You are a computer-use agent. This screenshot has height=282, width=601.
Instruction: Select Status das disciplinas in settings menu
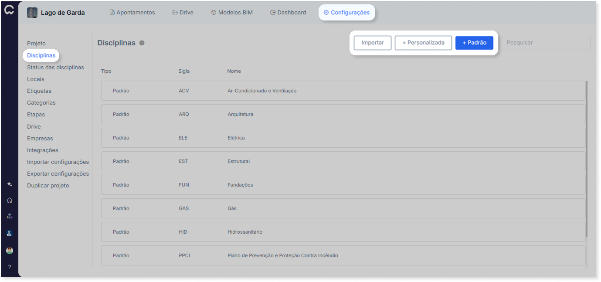(55, 68)
